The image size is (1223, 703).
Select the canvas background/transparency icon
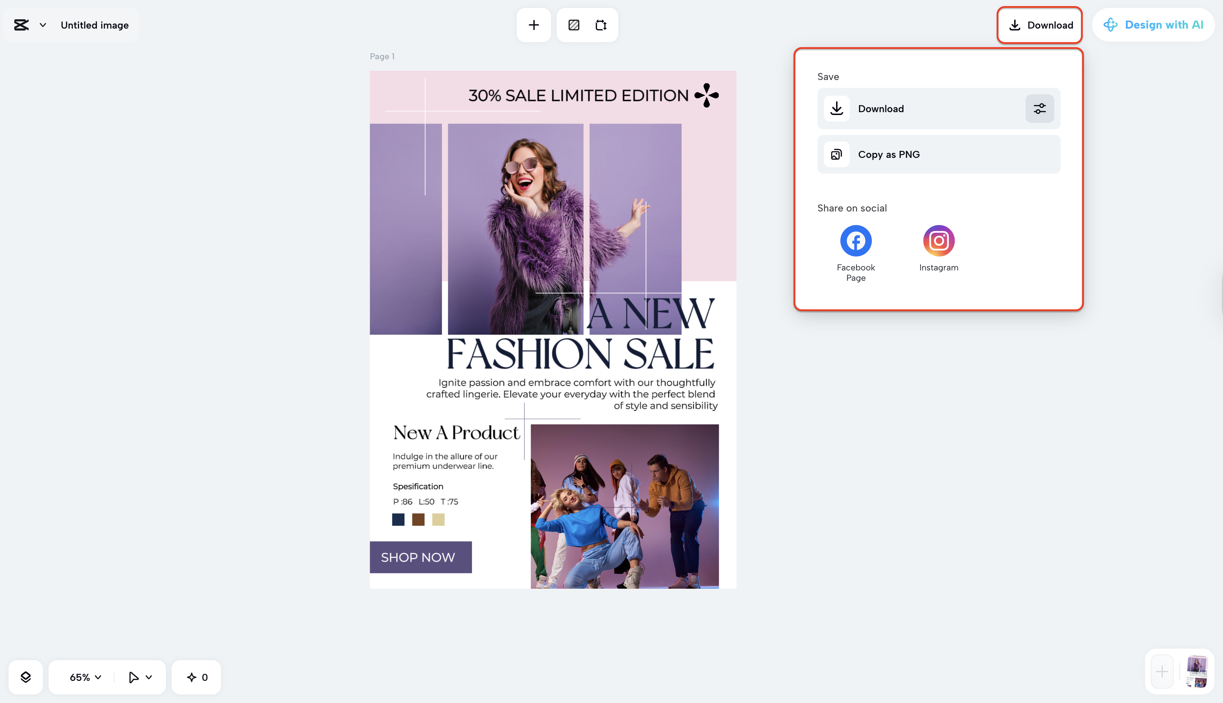[574, 25]
